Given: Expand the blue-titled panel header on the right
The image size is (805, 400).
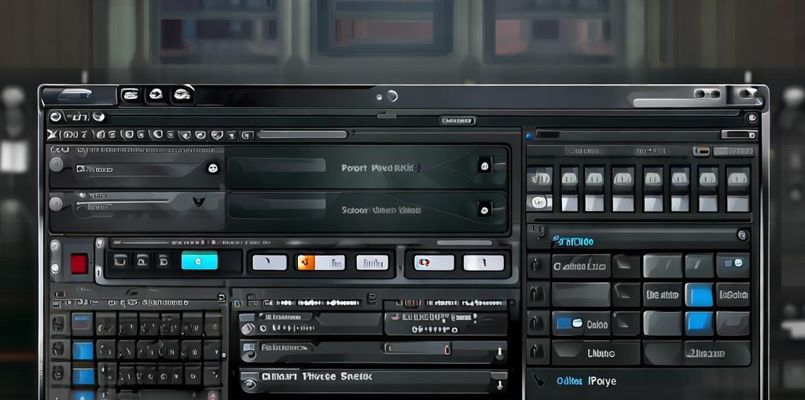Looking at the screenshot, I should click(742, 235).
